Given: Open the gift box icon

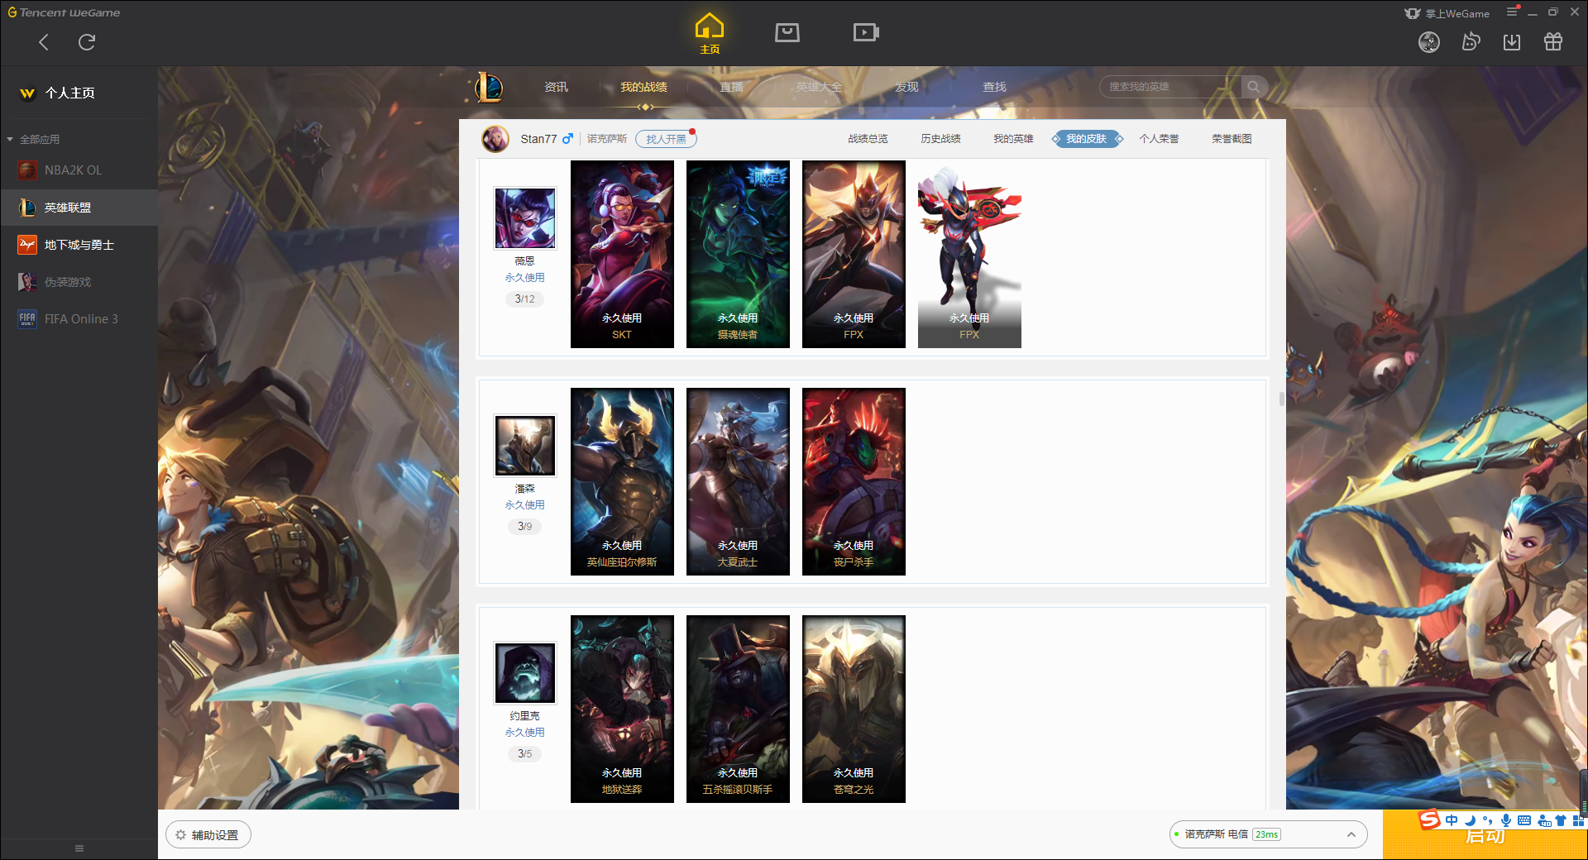Looking at the screenshot, I should coord(1553,41).
